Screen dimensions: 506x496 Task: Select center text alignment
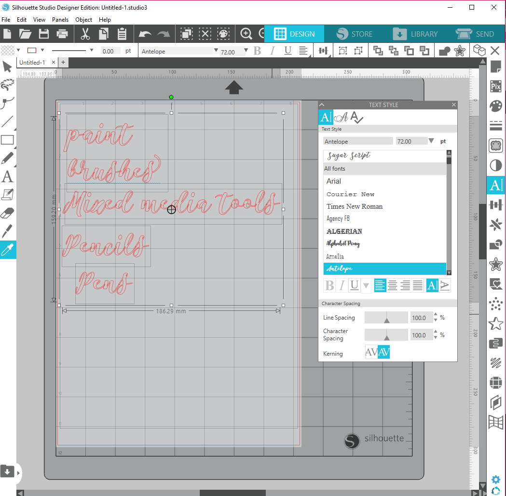pyautogui.click(x=392, y=285)
